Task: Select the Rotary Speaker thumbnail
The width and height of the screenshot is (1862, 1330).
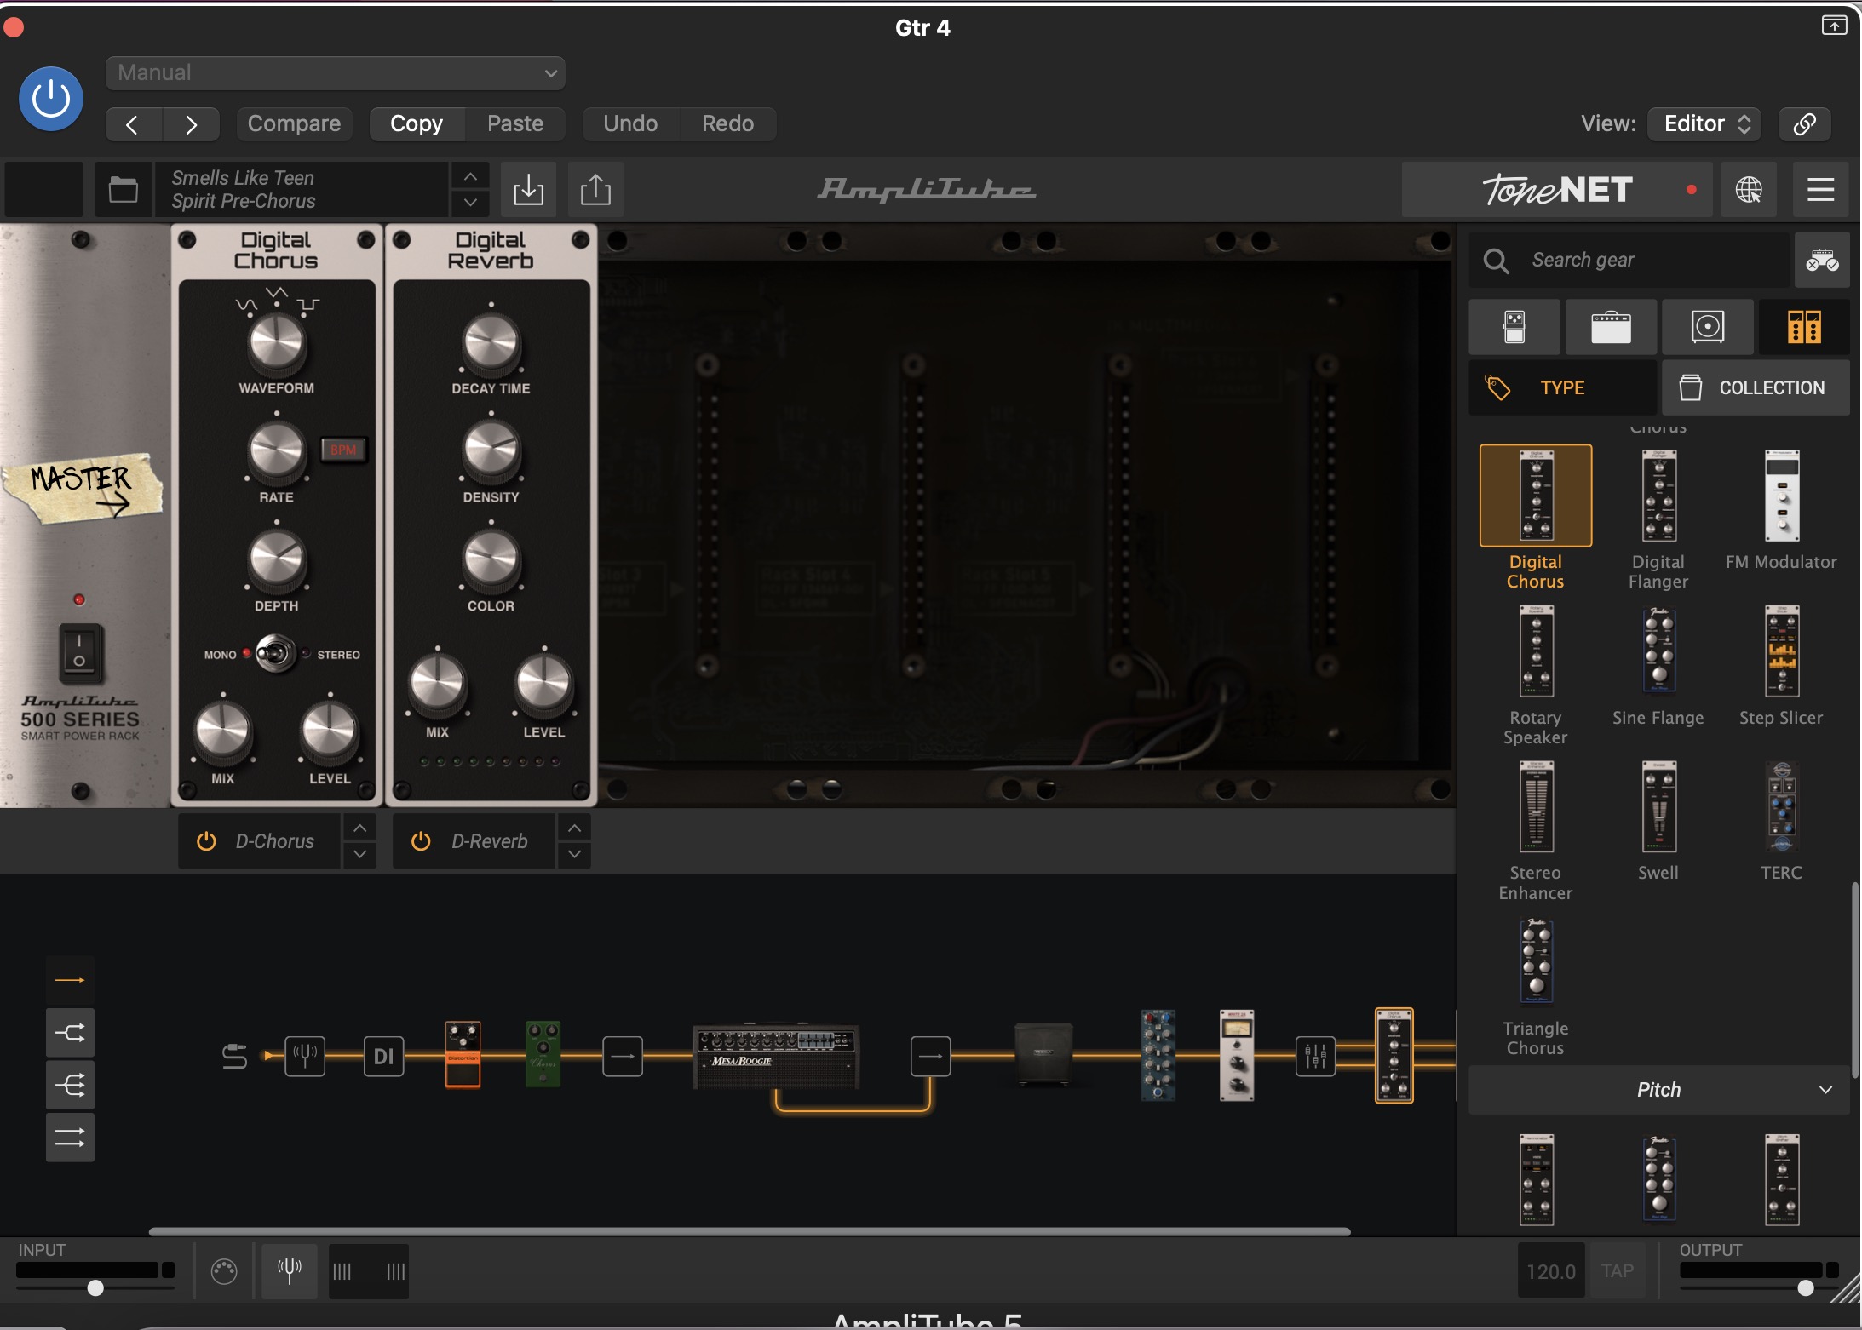Action: coord(1536,651)
